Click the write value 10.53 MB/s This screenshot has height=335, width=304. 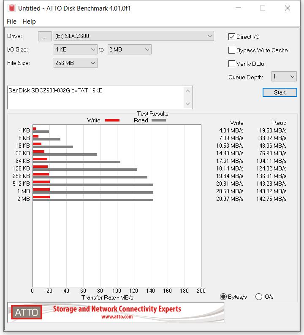pyautogui.click(x=230, y=146)
